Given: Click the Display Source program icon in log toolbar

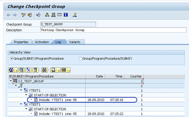Looking at the screenshot, I should coord(28,70).
